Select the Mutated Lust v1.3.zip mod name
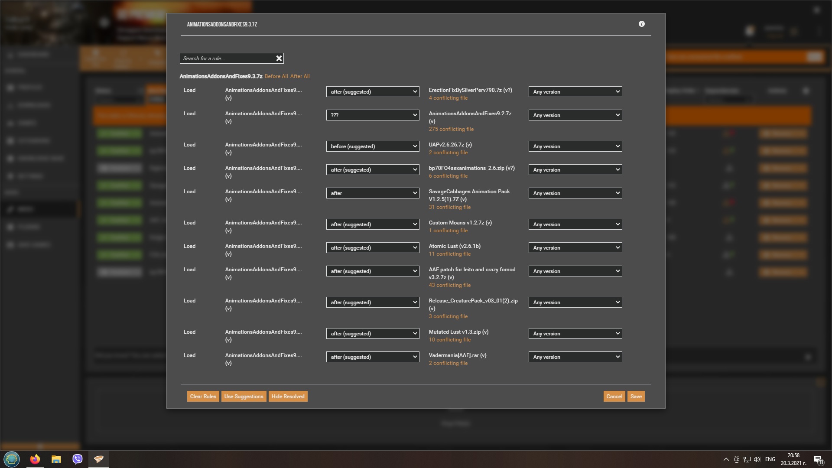Image resolution: width=832 pixels, height=468 pixels. pos(458,332)
